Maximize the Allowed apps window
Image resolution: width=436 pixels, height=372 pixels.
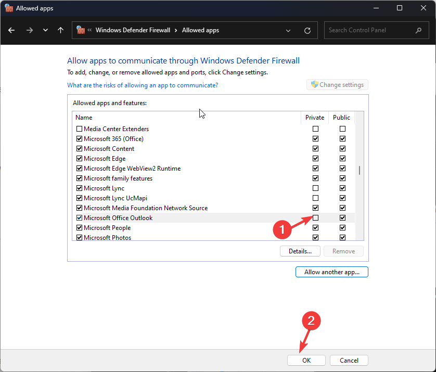coord(400,8)
